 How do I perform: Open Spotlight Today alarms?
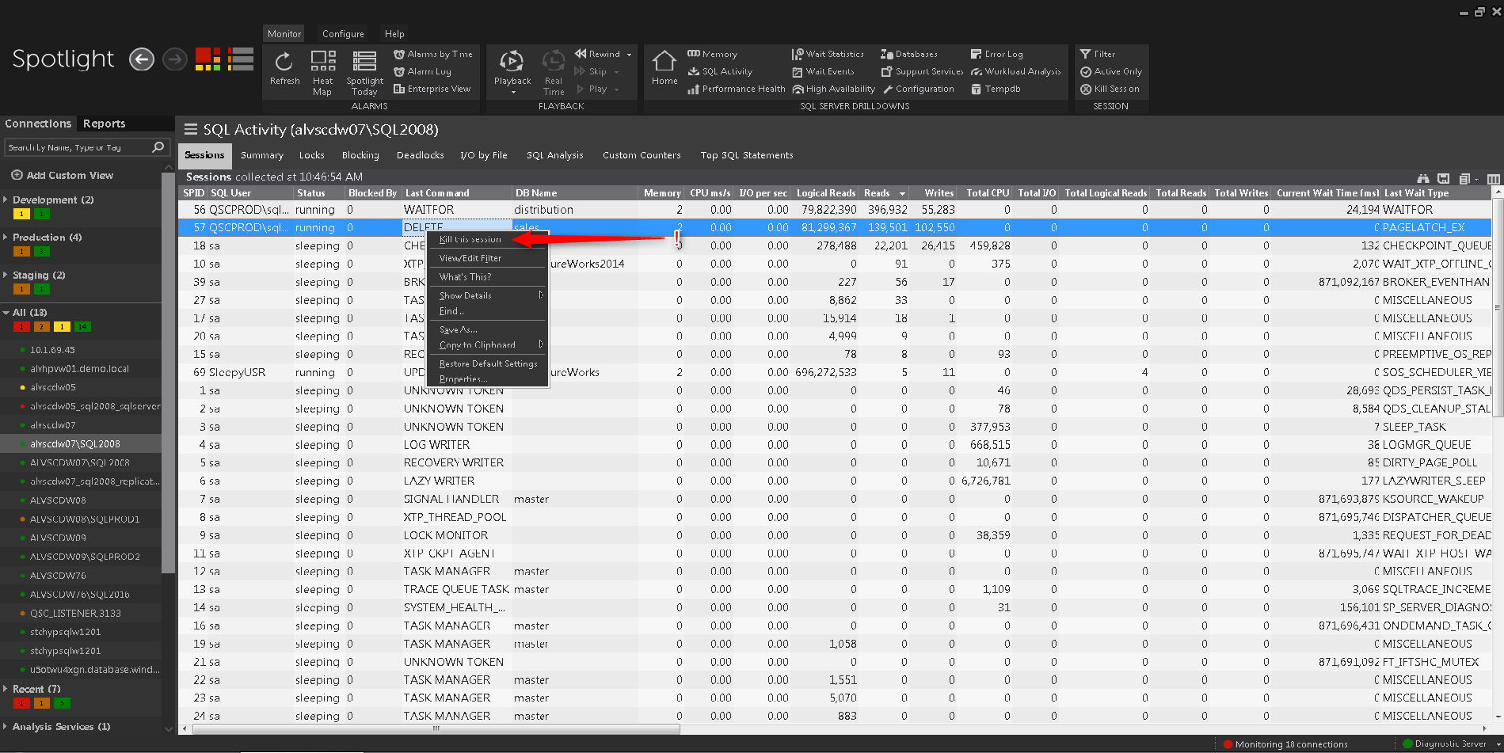click(364, 72)
